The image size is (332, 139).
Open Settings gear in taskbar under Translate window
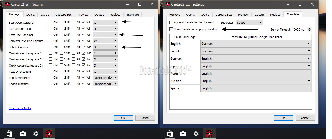pos(196,134)
